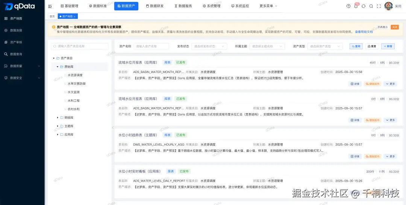Click the 库表 tag on 水位小时实时看板 card

(171, 171)
